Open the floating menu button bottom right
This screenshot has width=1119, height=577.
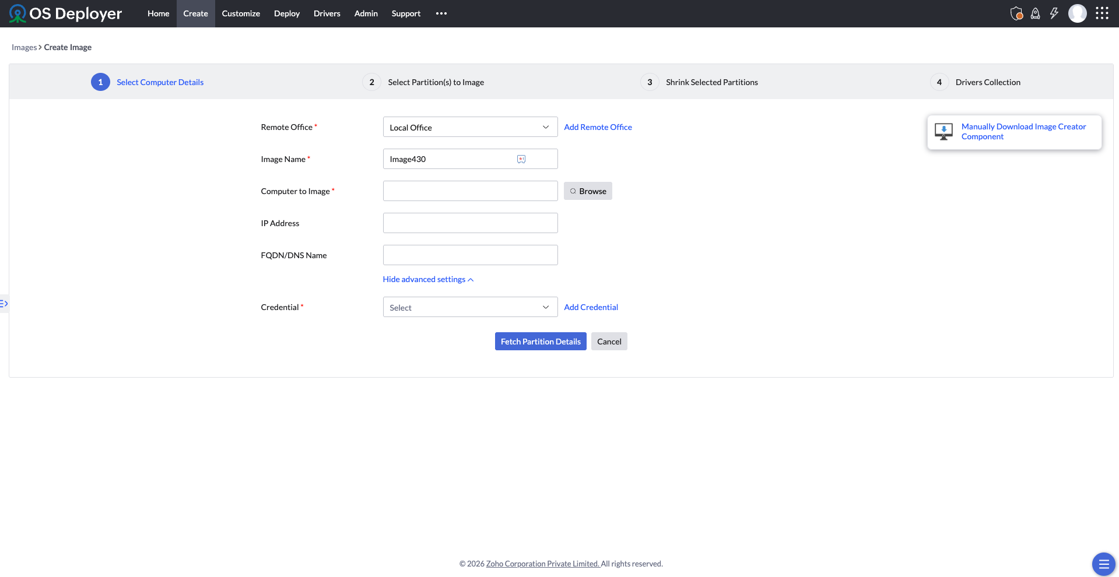[1103, 564]
